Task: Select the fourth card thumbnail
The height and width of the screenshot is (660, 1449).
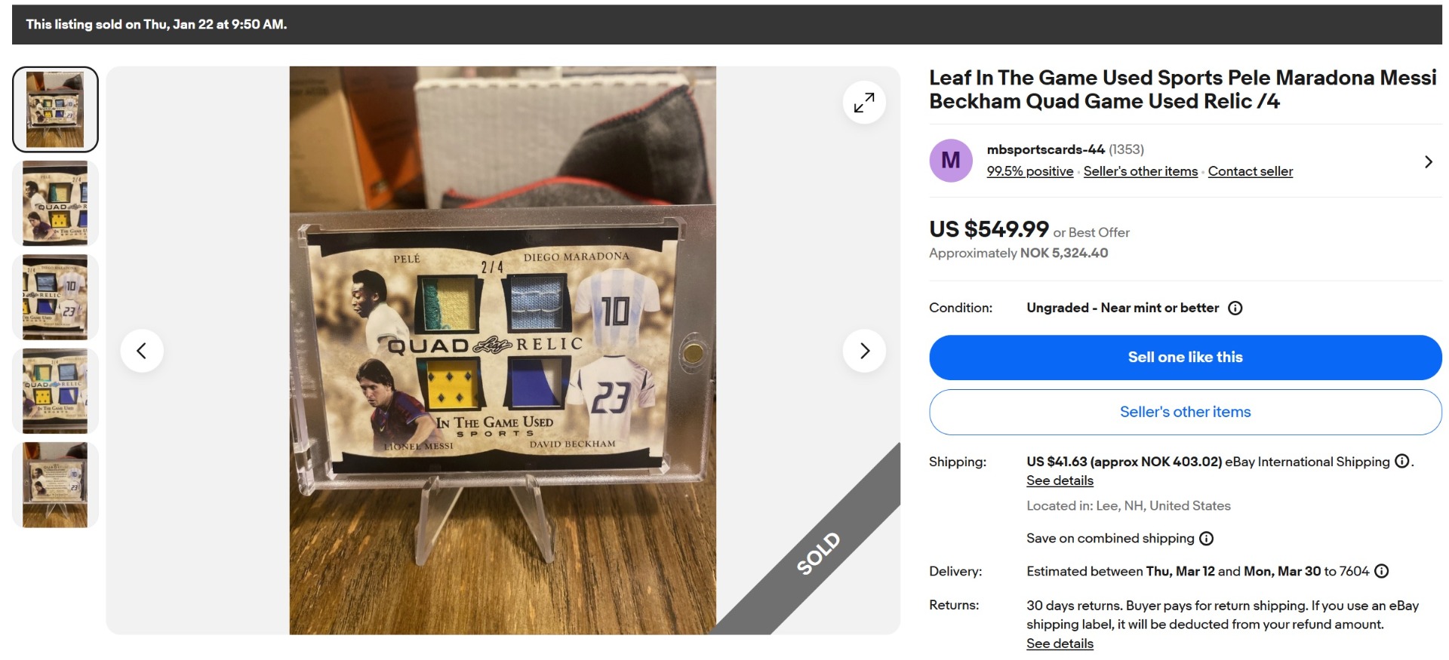Action: click(x=55, y=391)
